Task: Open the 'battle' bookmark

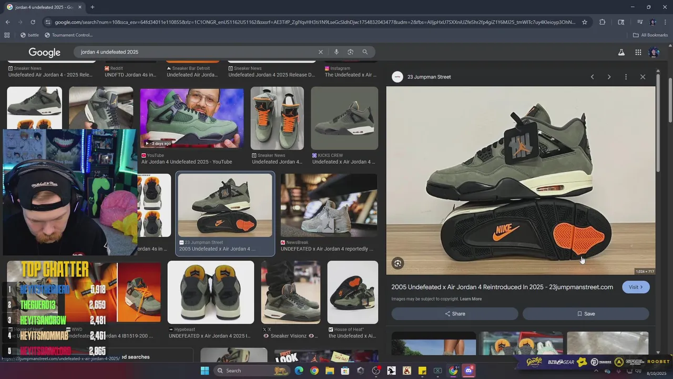Action: point(29,35)
